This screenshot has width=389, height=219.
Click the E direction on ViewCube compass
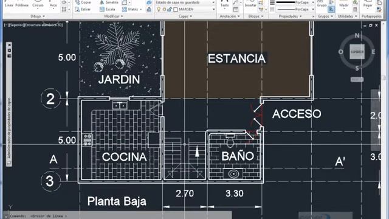tap(373, 52)
